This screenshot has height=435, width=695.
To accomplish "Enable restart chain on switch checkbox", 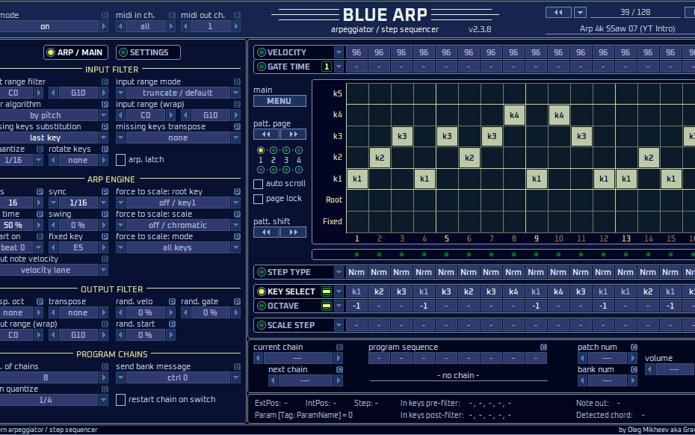I will [121, 399].
